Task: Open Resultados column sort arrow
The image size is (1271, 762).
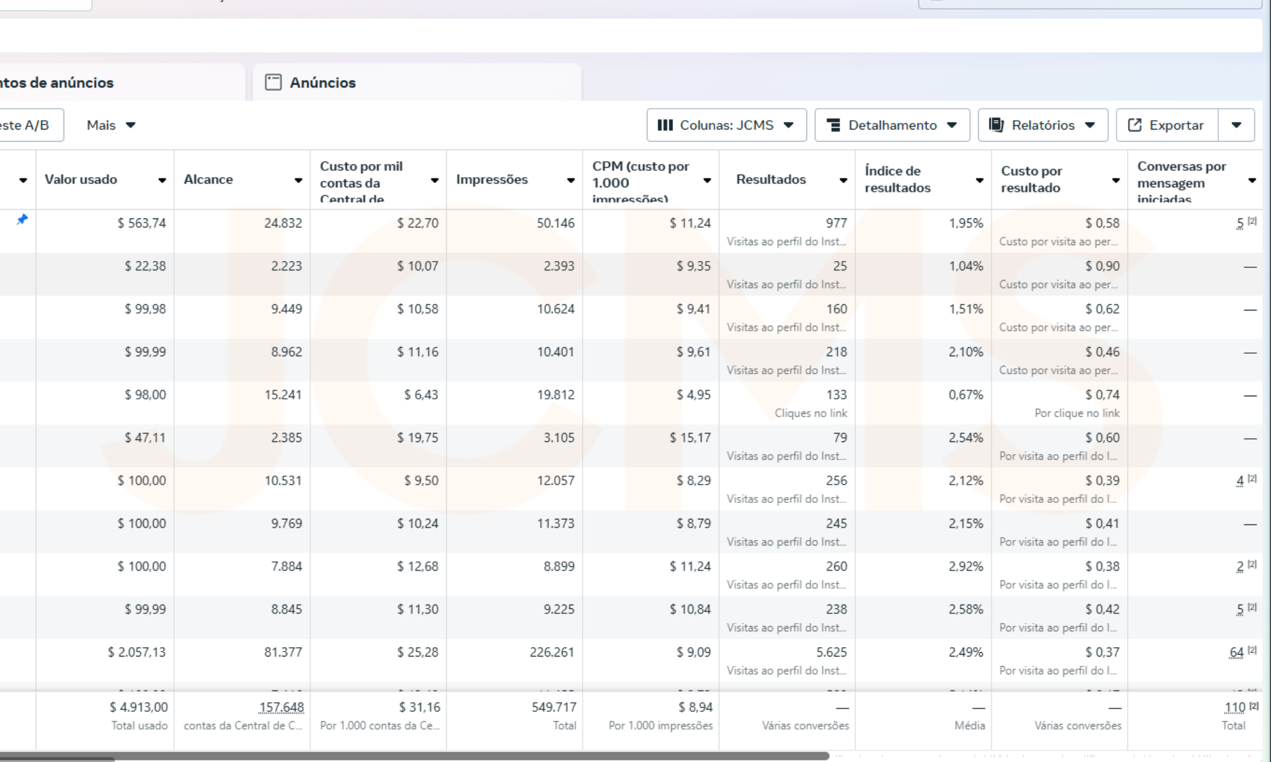Action: [843, 180]
